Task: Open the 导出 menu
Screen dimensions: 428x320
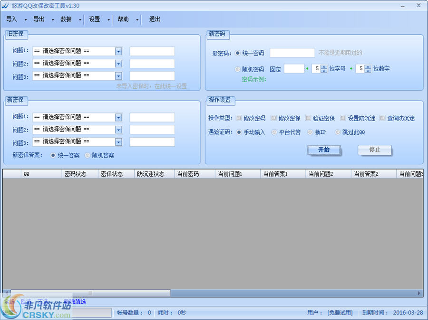Action: tap(39, 19)
